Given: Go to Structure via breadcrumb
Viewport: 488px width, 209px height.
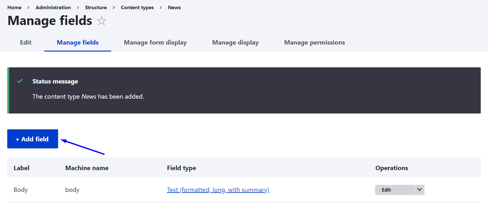Looking at the screenshot, I should pos(96,7).
